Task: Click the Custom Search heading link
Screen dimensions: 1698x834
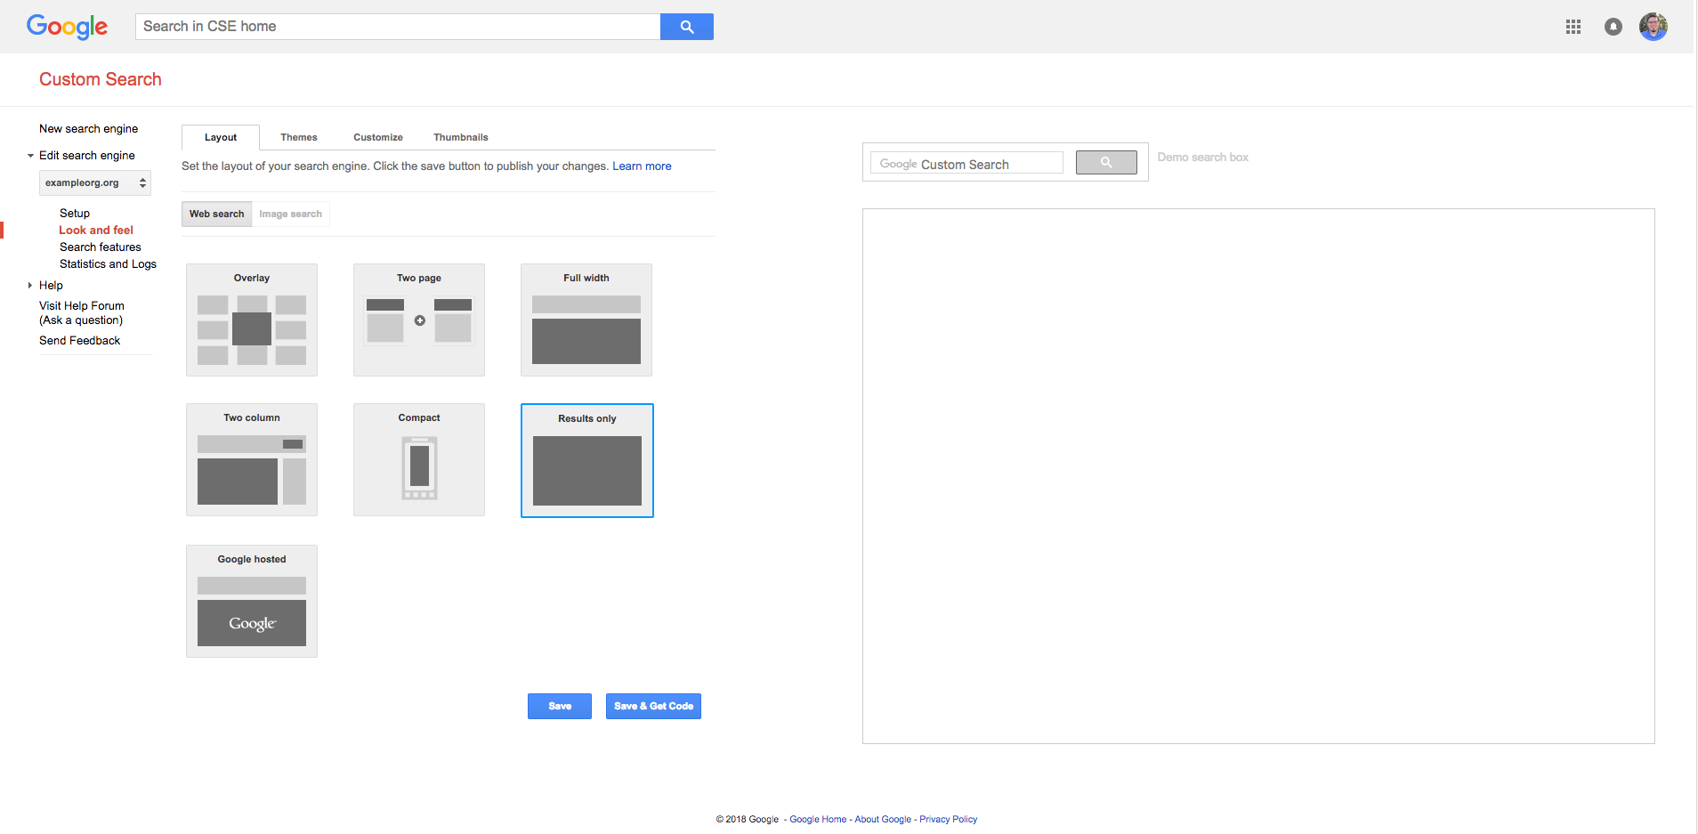Action: coord(101,79)
